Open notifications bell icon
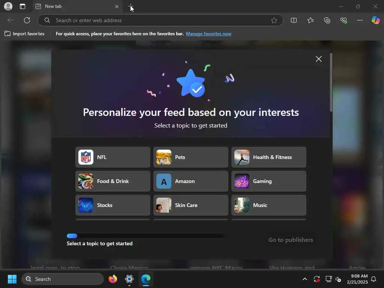Screen dimensions: 384x288 click(373, 279)
